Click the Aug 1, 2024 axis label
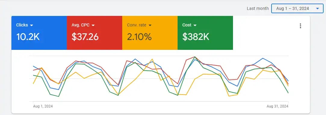 (x=43, y=106)
